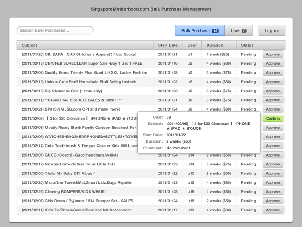Click the User column header
302x227 pixels.
click(x=192, y=45)
